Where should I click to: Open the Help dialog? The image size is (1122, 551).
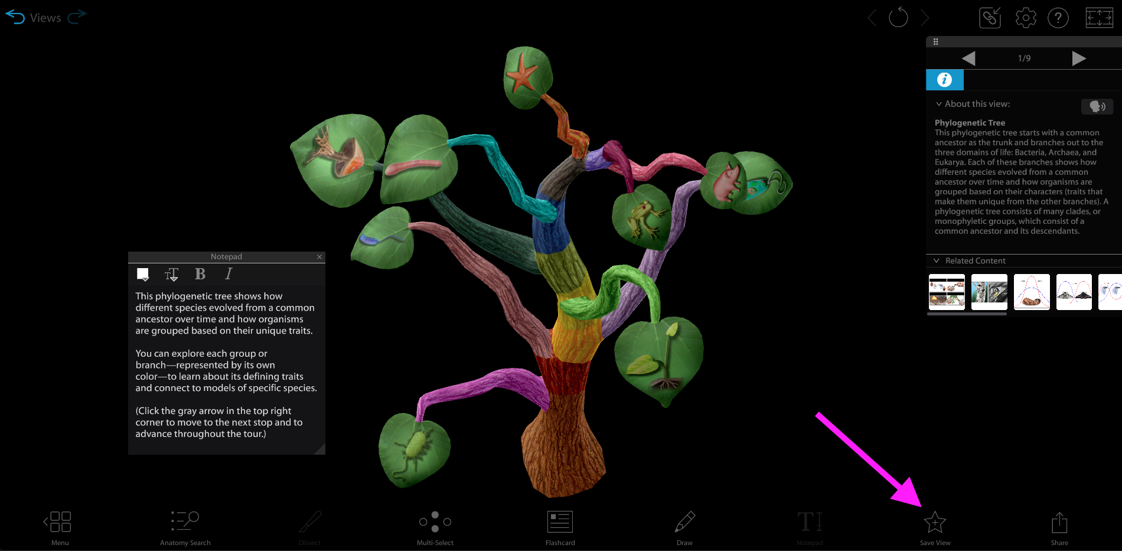1058,18
